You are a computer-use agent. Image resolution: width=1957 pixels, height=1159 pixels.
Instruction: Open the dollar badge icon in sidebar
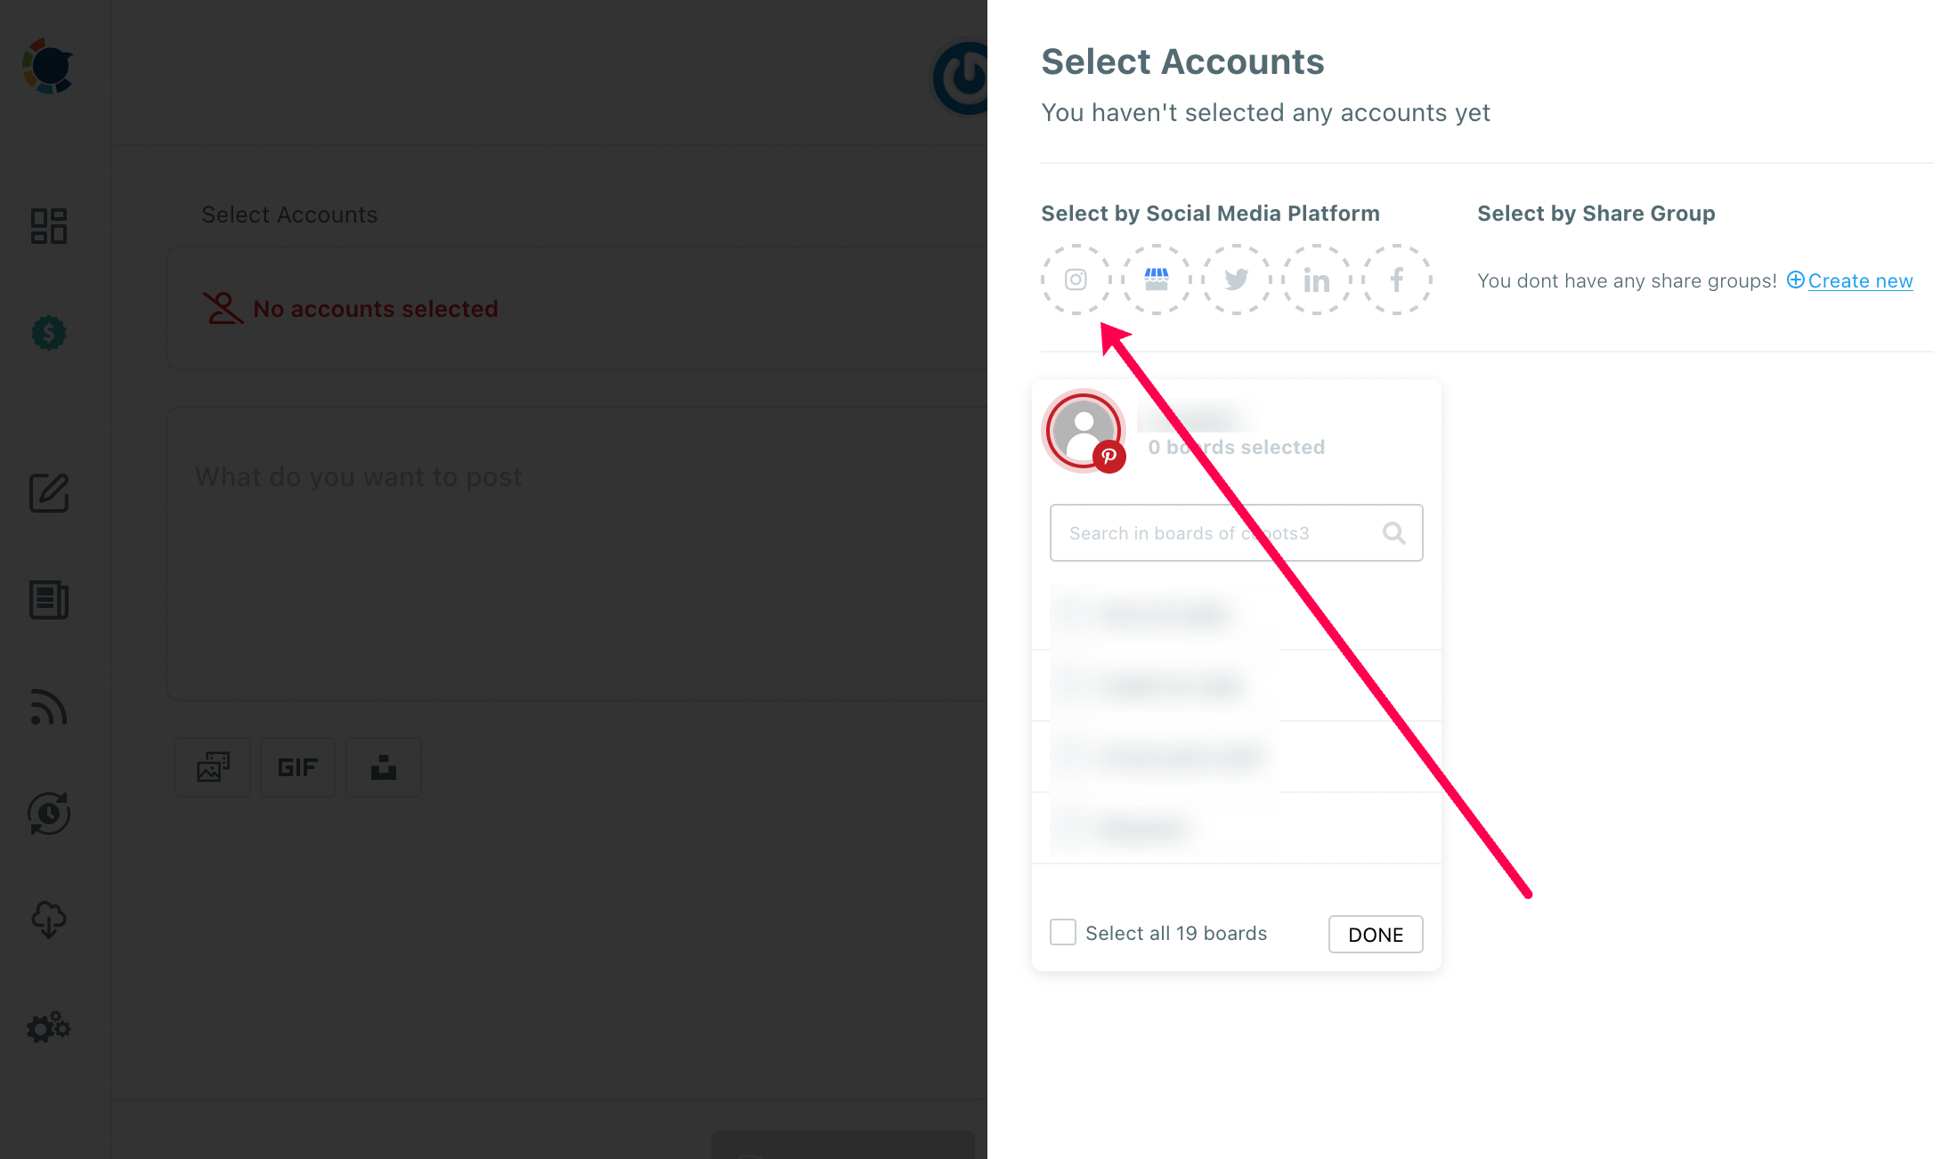[x=49, y=333]
